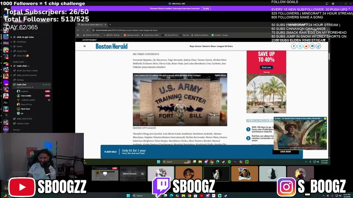Share the article on Reddit
353x198 pixels.
306,46
